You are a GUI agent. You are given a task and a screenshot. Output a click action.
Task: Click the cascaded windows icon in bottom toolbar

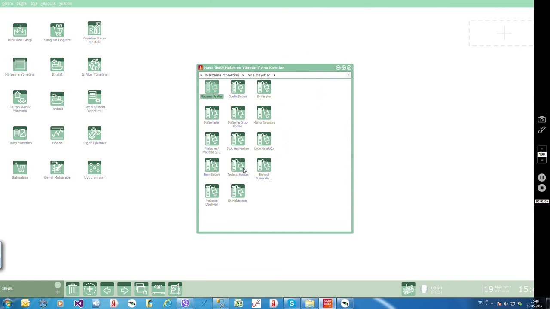141,289
